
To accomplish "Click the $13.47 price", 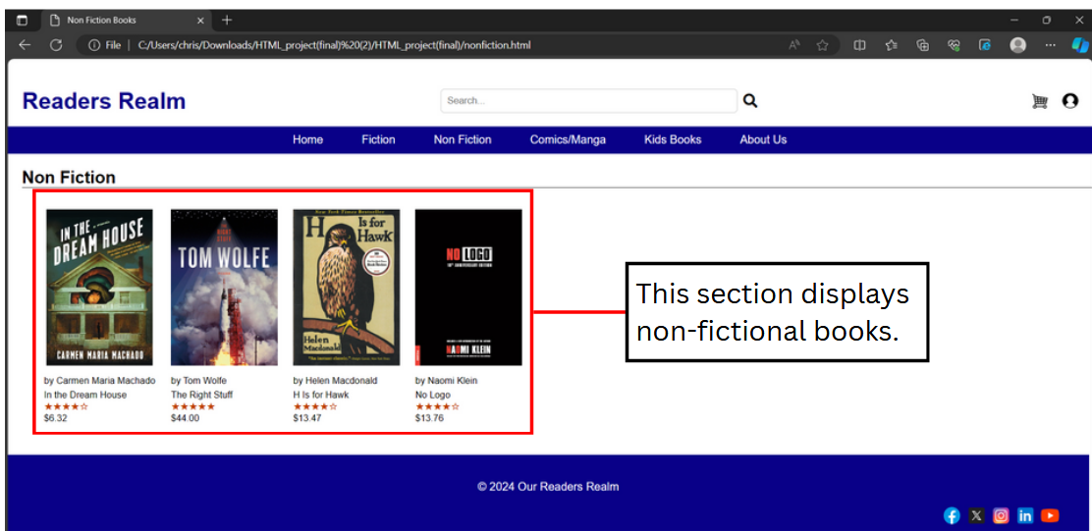I will click(307, 418).
